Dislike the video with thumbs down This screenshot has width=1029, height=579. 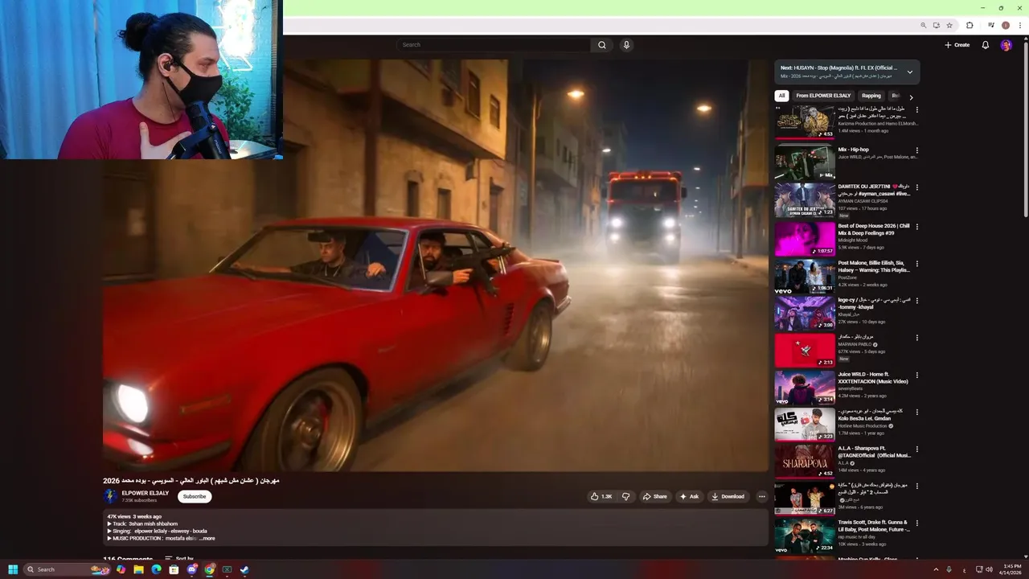click(x=625, y=496)
